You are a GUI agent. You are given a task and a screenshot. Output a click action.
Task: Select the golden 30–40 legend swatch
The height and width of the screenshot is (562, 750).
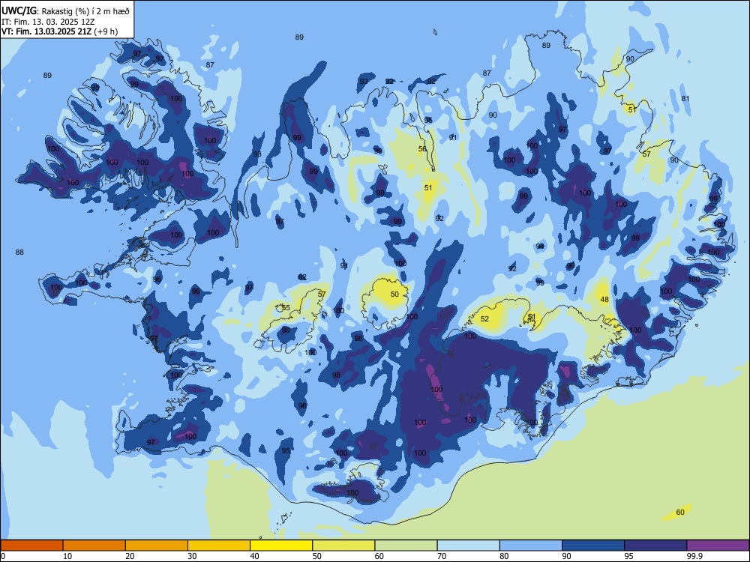(x=219, y=546)
